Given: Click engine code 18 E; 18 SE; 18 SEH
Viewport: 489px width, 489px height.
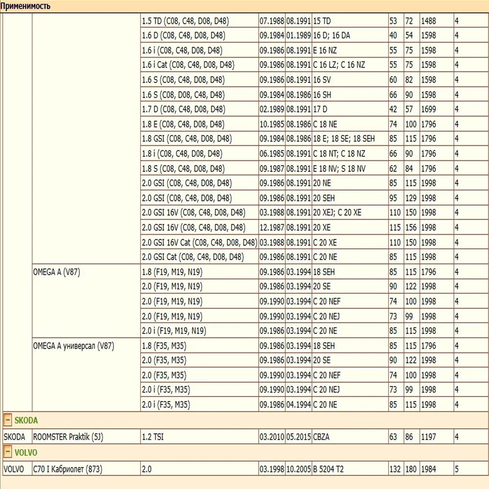Looking at the screenshot, I should coord(344,139).
